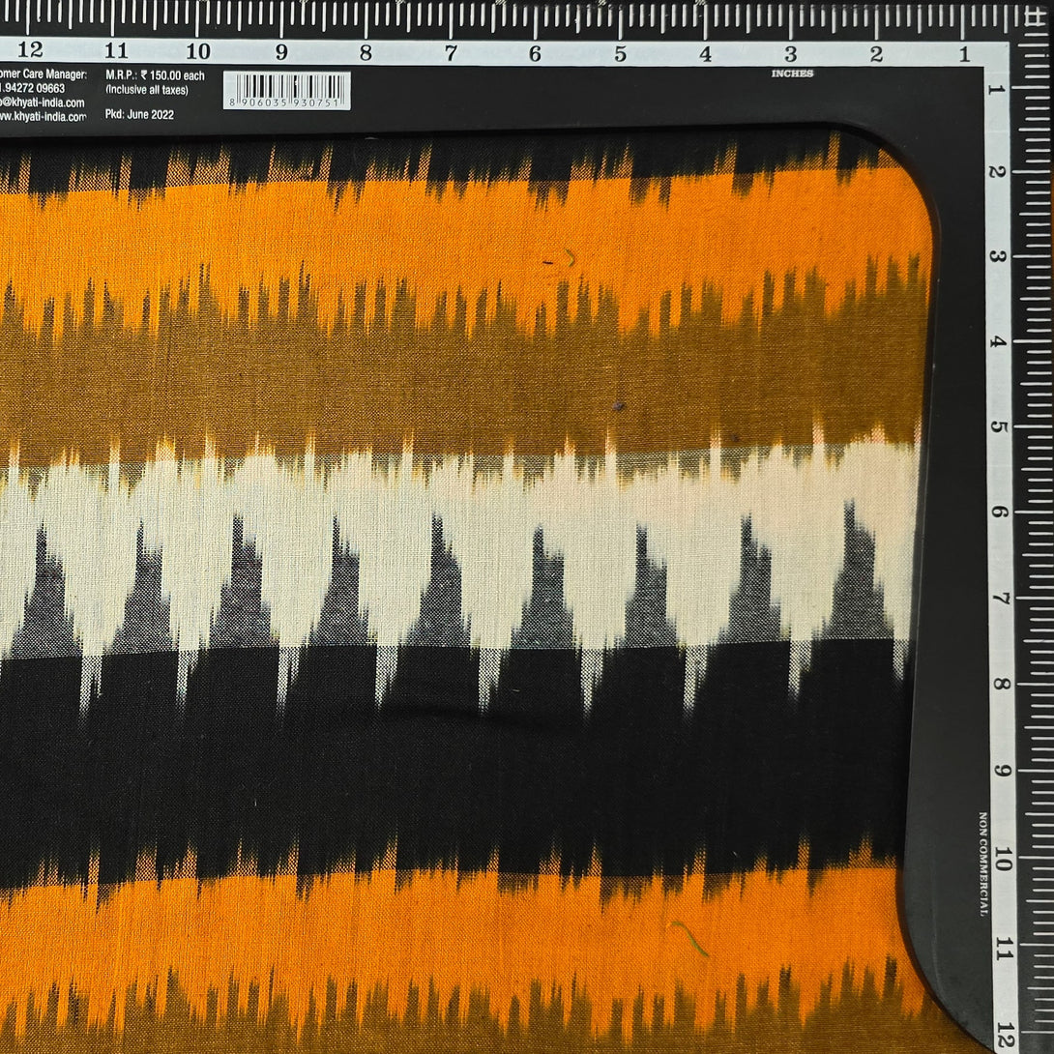
Task: Click number 12 on the top ruler
Action: pyautogui.click(x=30, y=50)
